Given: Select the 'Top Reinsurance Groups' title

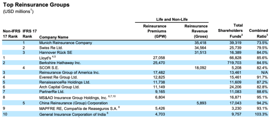Looking at the screenshot, I should 36,5.
